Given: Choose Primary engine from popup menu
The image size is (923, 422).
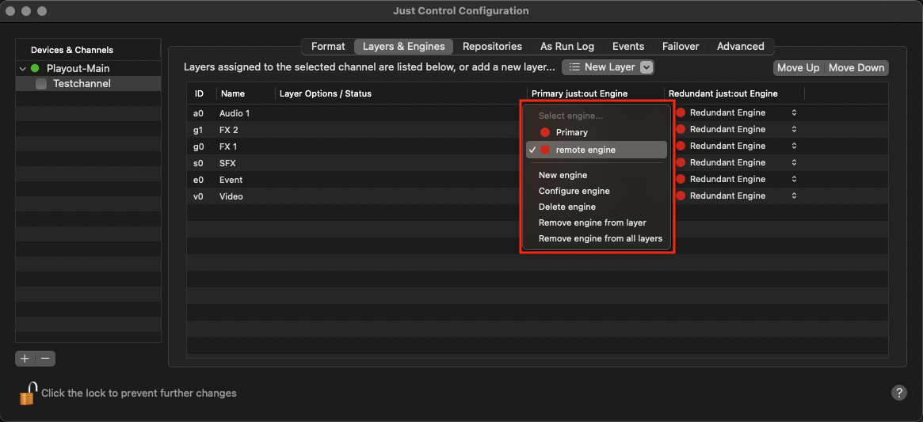Looking at the screenshot, I should tap(597, 132).
